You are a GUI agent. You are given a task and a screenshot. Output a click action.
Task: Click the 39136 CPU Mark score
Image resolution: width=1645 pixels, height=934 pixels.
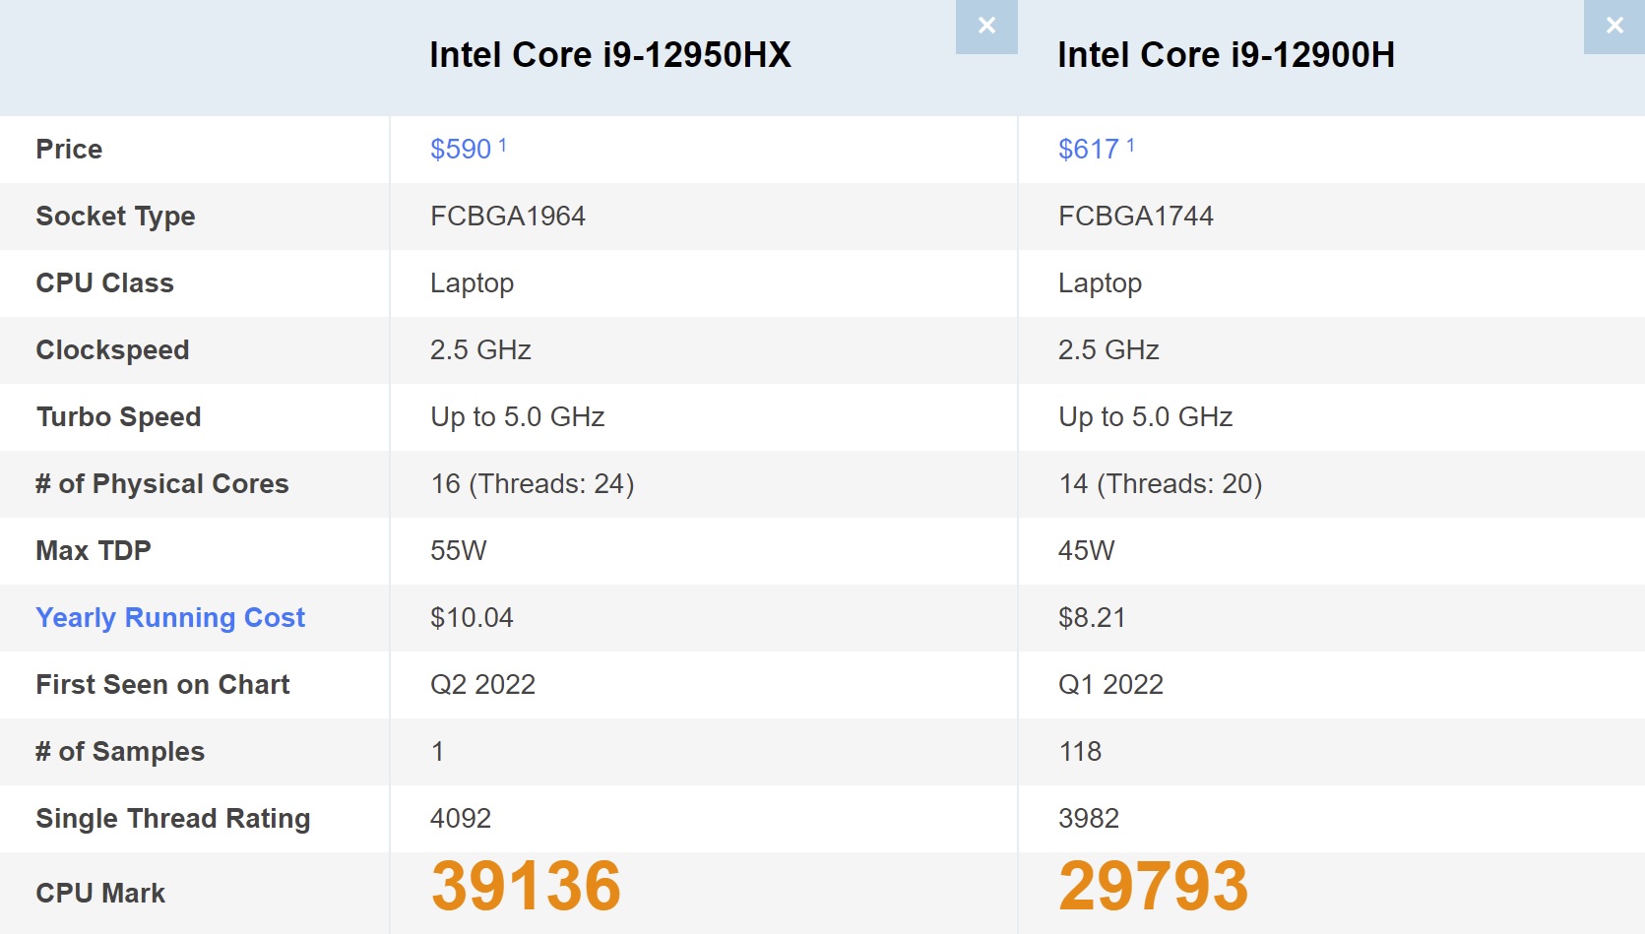pyautogui.click(x=526, y=886)
